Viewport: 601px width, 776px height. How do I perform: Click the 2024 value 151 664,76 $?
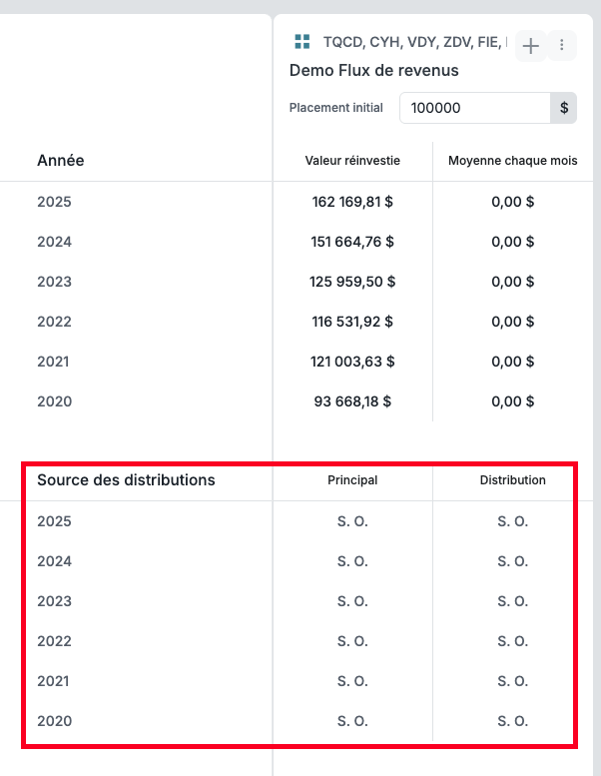[352, 242]
